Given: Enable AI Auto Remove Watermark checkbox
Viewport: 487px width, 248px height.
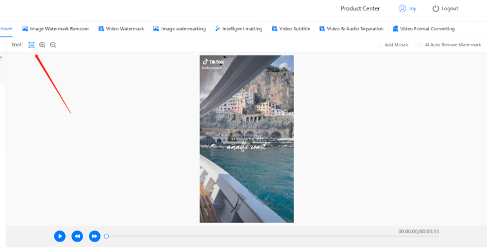Looking at the screenshot, I should 420,44.
